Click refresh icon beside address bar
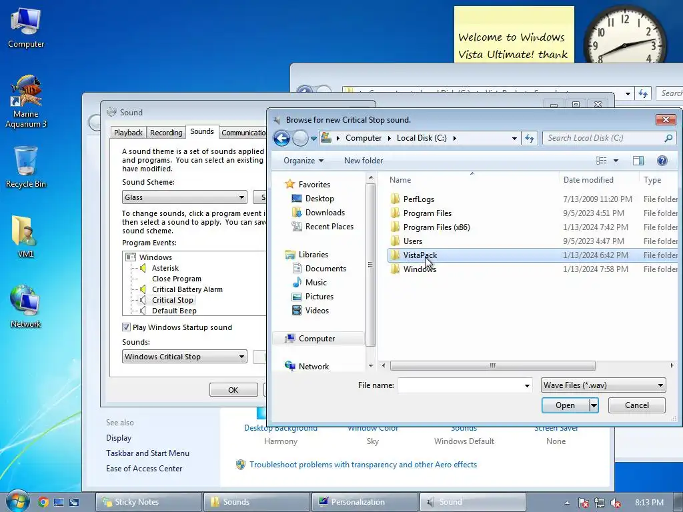Image resolution: width=683 pixels, height=512 pixels. pyautogui.click(x=529, y=138)
